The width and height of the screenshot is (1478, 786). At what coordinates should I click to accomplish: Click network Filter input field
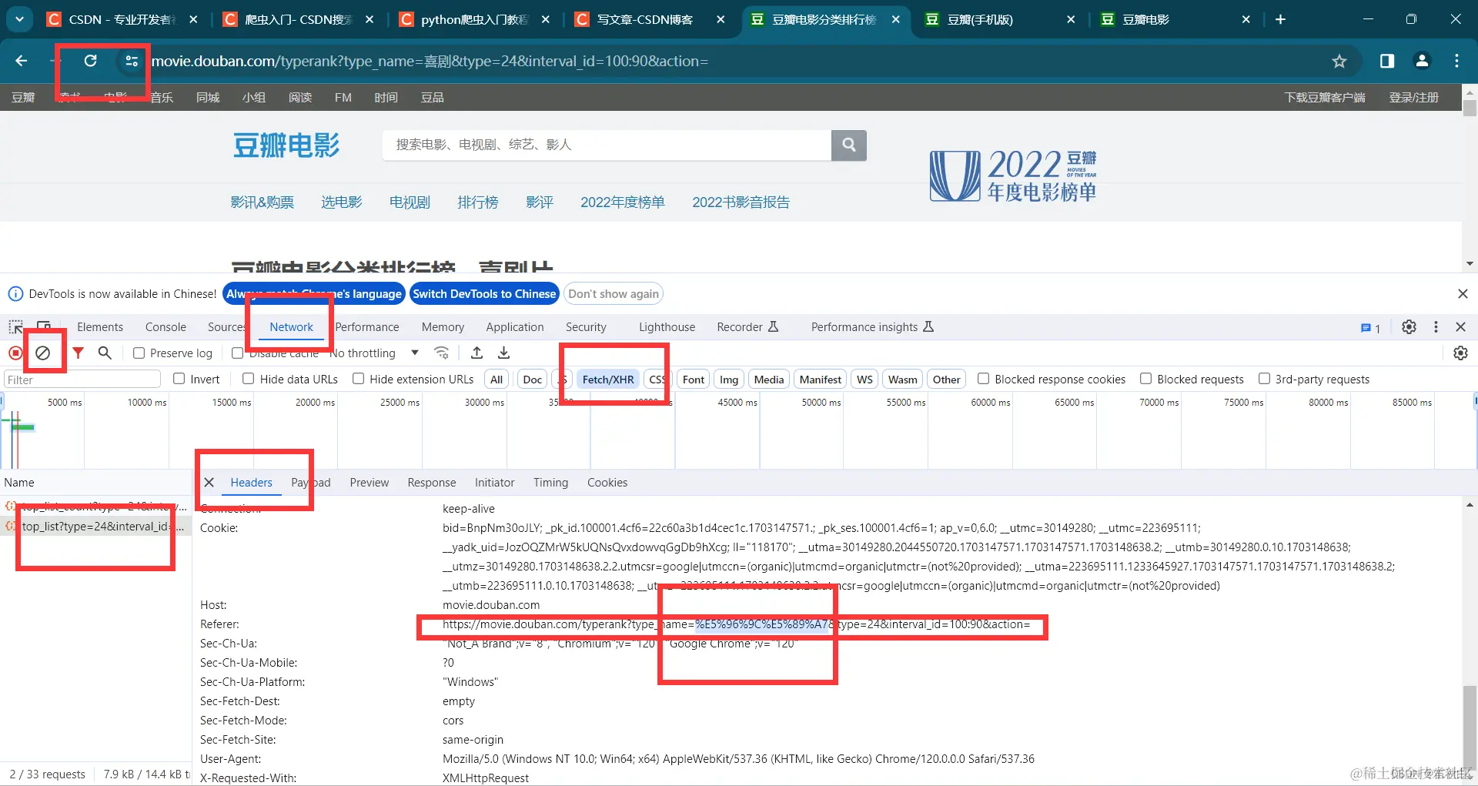[x=82, y=379]
